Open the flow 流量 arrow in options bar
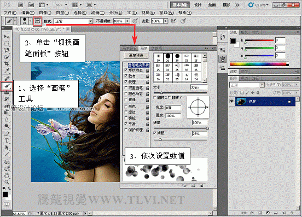302x217 pixels. pos(165,21)
